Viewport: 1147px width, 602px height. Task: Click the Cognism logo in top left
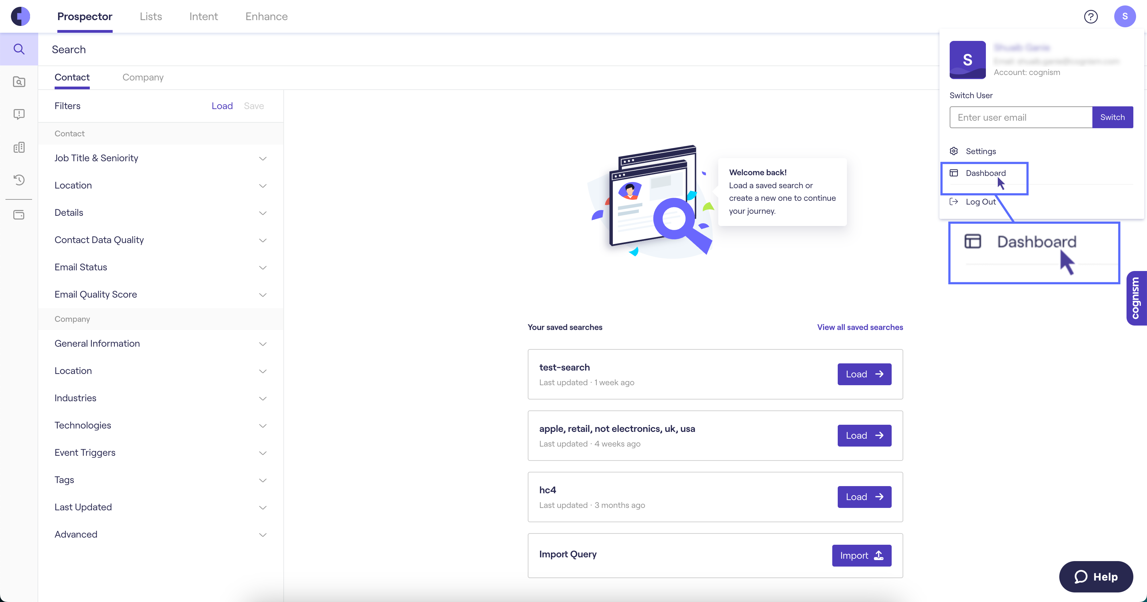point(20,16)
